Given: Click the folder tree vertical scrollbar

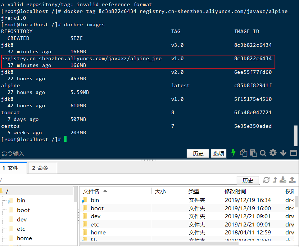Looking at the screenshot, I should (76, 194).
